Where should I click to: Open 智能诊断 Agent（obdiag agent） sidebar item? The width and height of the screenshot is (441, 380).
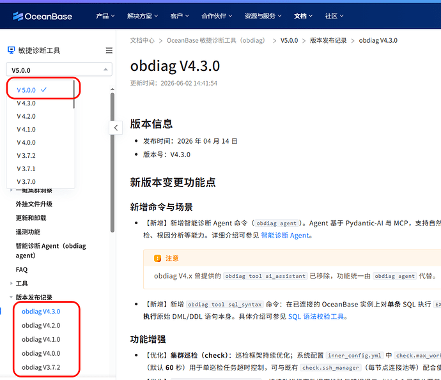pos(51,251)
